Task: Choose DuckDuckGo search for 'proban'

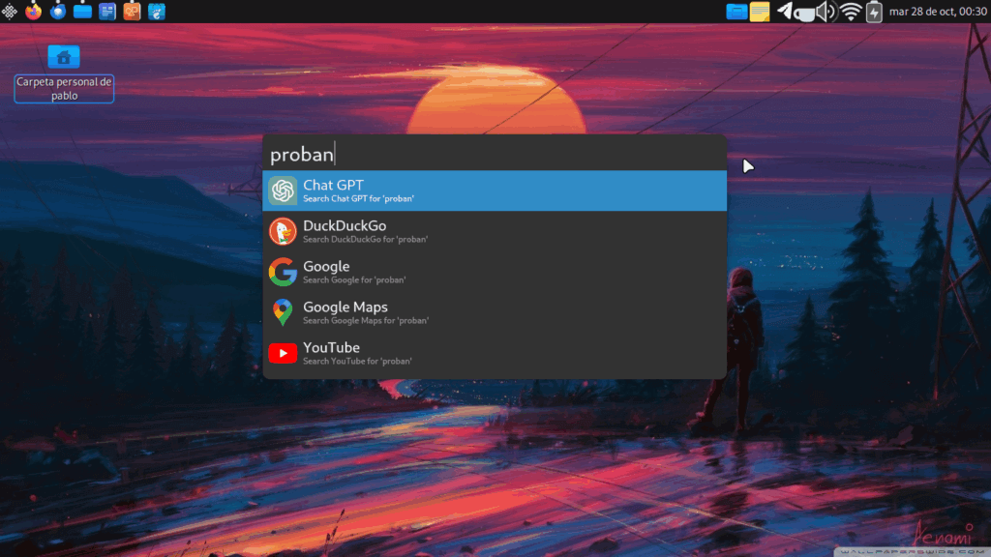Action: pos(495,231)
